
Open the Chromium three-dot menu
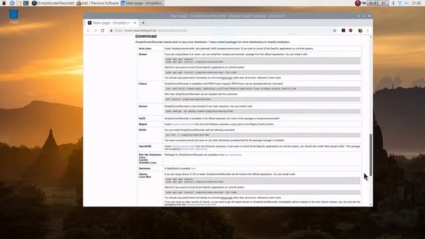[x=368, y=31]
